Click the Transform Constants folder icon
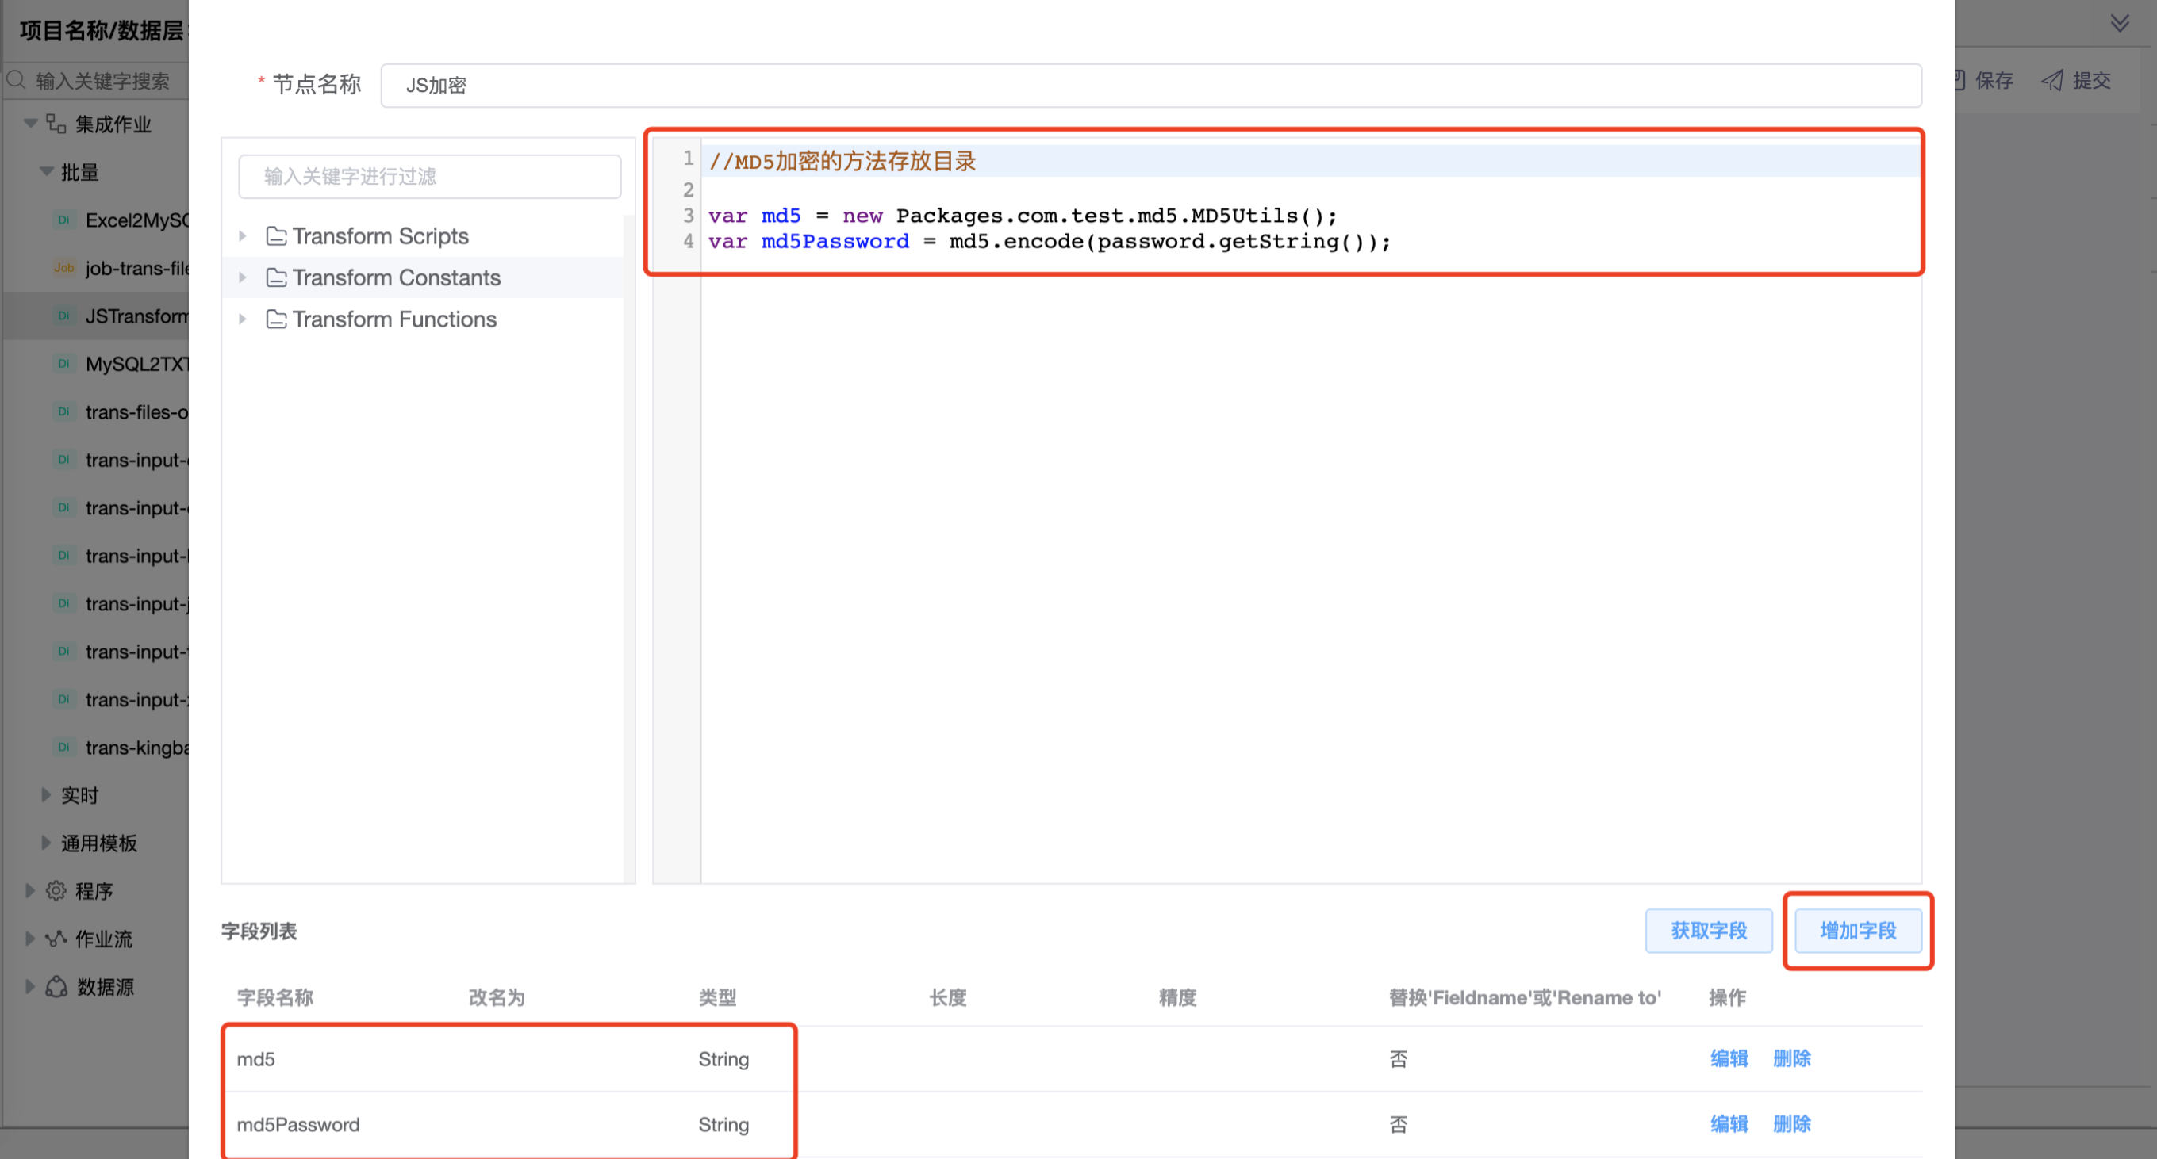 276,277
